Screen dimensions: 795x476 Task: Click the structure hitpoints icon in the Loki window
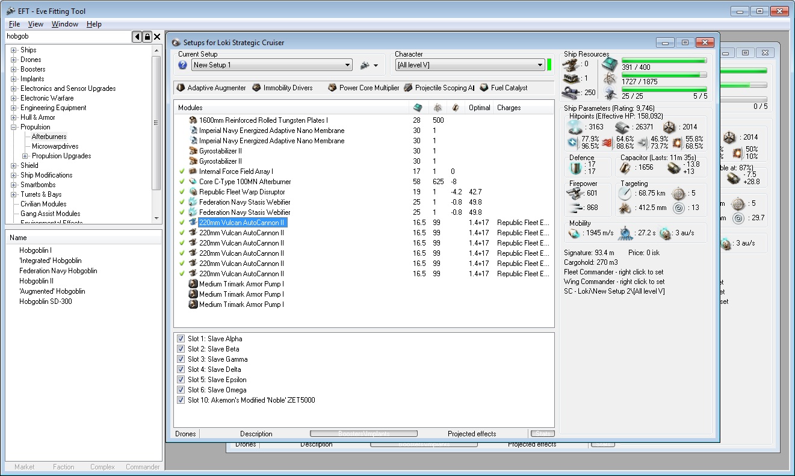(x=669, y=127)
